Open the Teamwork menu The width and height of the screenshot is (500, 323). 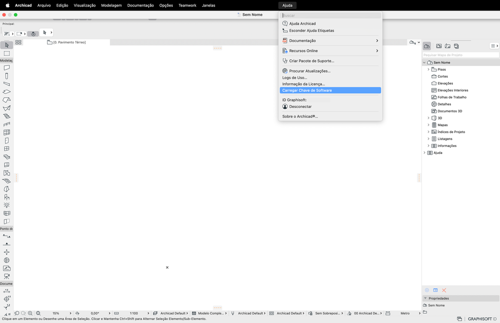pyautogui.click(x=187, y=5)
